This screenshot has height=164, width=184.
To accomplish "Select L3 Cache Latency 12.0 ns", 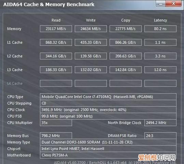I will point(160,70).
